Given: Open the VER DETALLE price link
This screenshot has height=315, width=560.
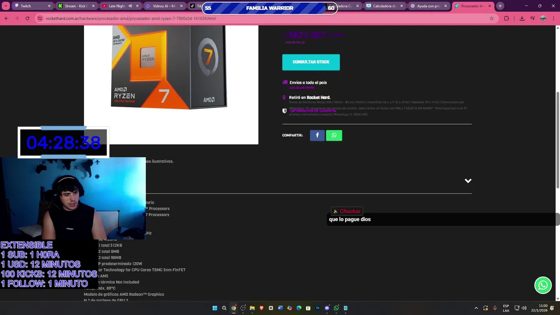Looking at the screenshot, I should [x=295, y=42].
